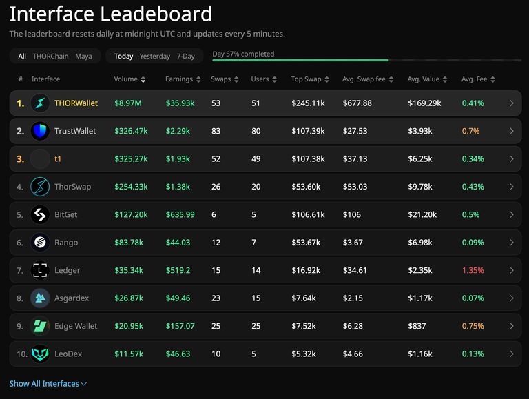
Task: Click the Rango logo icon
Action: (40, 243)
